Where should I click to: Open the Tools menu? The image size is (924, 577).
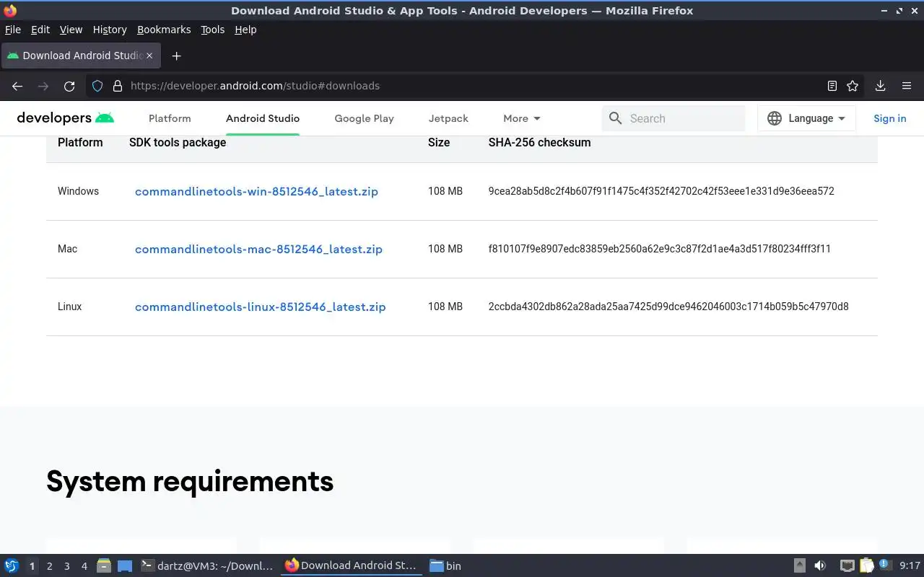pos(213,30)
